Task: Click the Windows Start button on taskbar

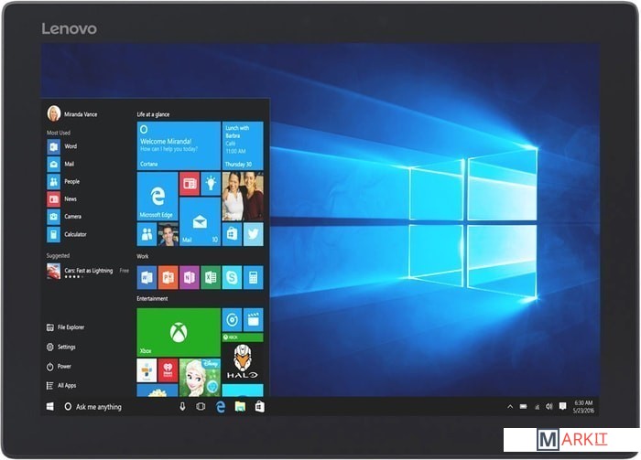Action: pyautogui.click(x=50, y=406)
